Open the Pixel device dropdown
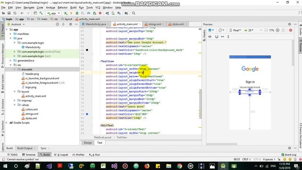This screenshot has height=170, width=302. point(235,30)
